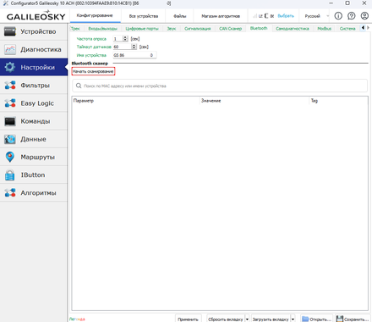Click the Применить button
This screenshot has width=372, height=322.
(x=189, y=319)
